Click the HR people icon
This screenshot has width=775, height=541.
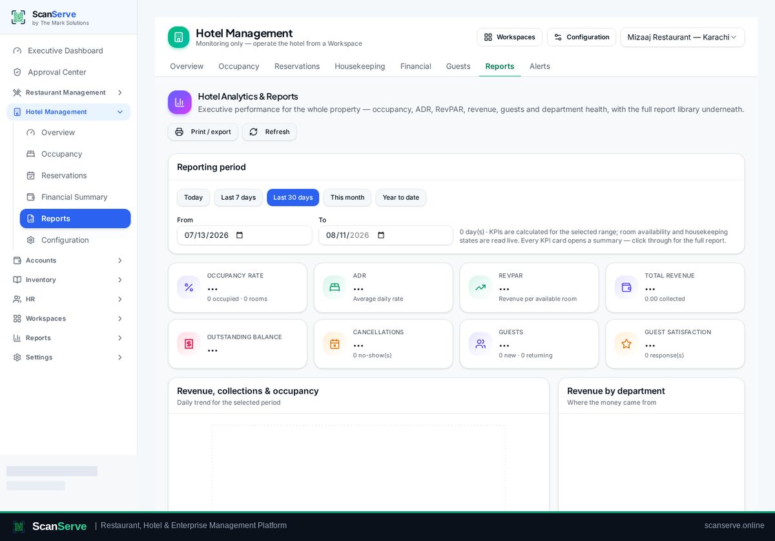pos(17,299)
